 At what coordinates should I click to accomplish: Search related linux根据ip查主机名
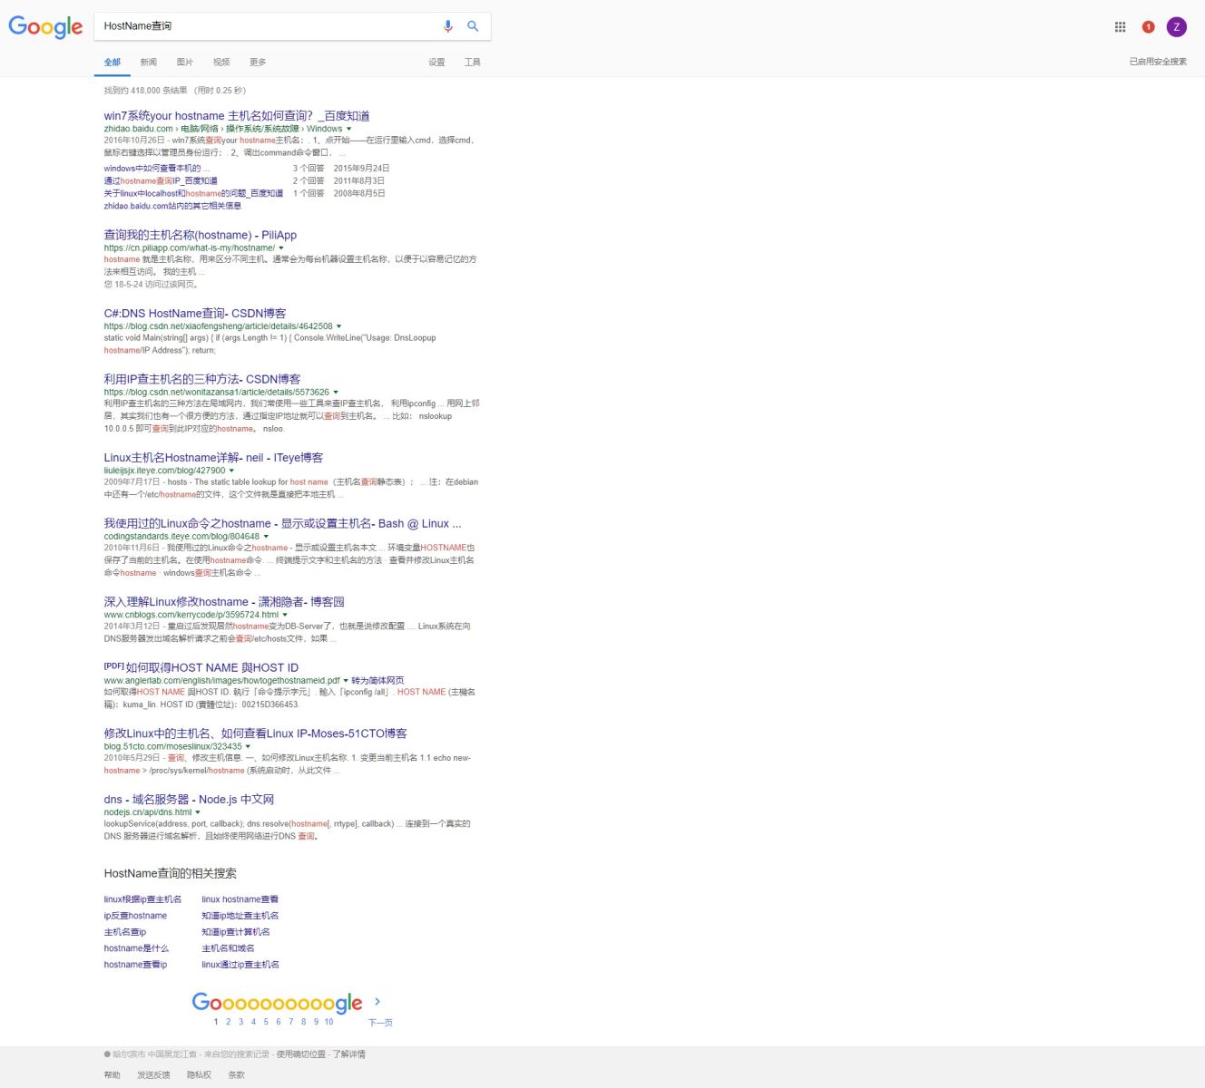[142, 899]
